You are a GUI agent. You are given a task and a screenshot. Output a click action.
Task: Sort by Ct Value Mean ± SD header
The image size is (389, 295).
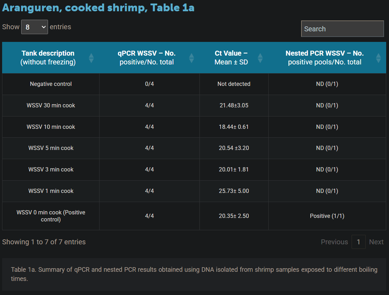(x=231, y=58)
